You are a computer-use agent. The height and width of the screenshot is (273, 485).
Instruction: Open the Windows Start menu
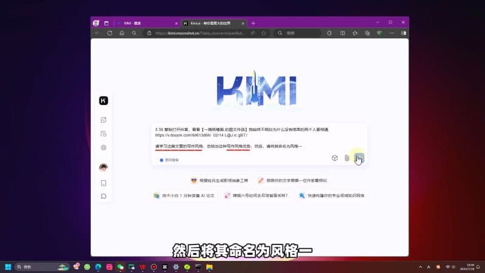8,267
